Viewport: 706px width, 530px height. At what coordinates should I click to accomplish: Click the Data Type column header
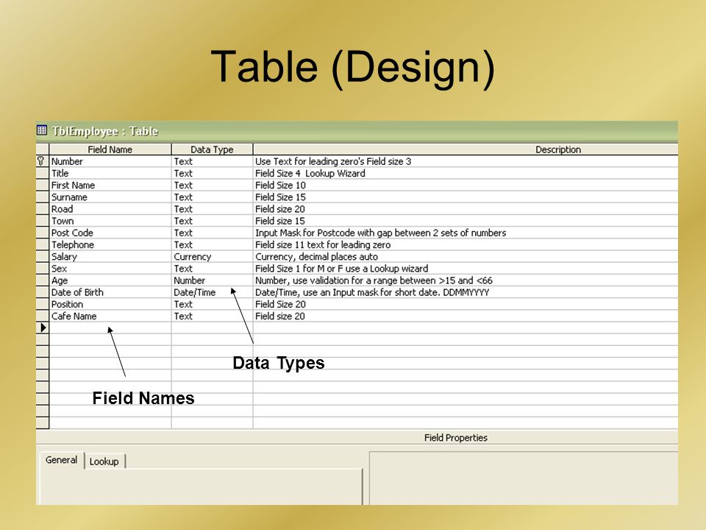click(x=212, y=149)
